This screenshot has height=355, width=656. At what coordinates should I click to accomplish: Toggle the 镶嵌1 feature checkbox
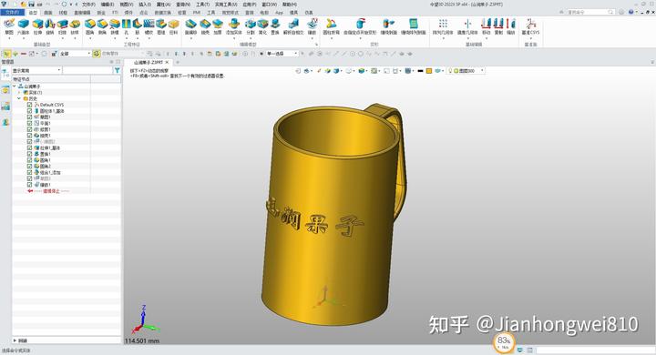click(x=30, y=185)
